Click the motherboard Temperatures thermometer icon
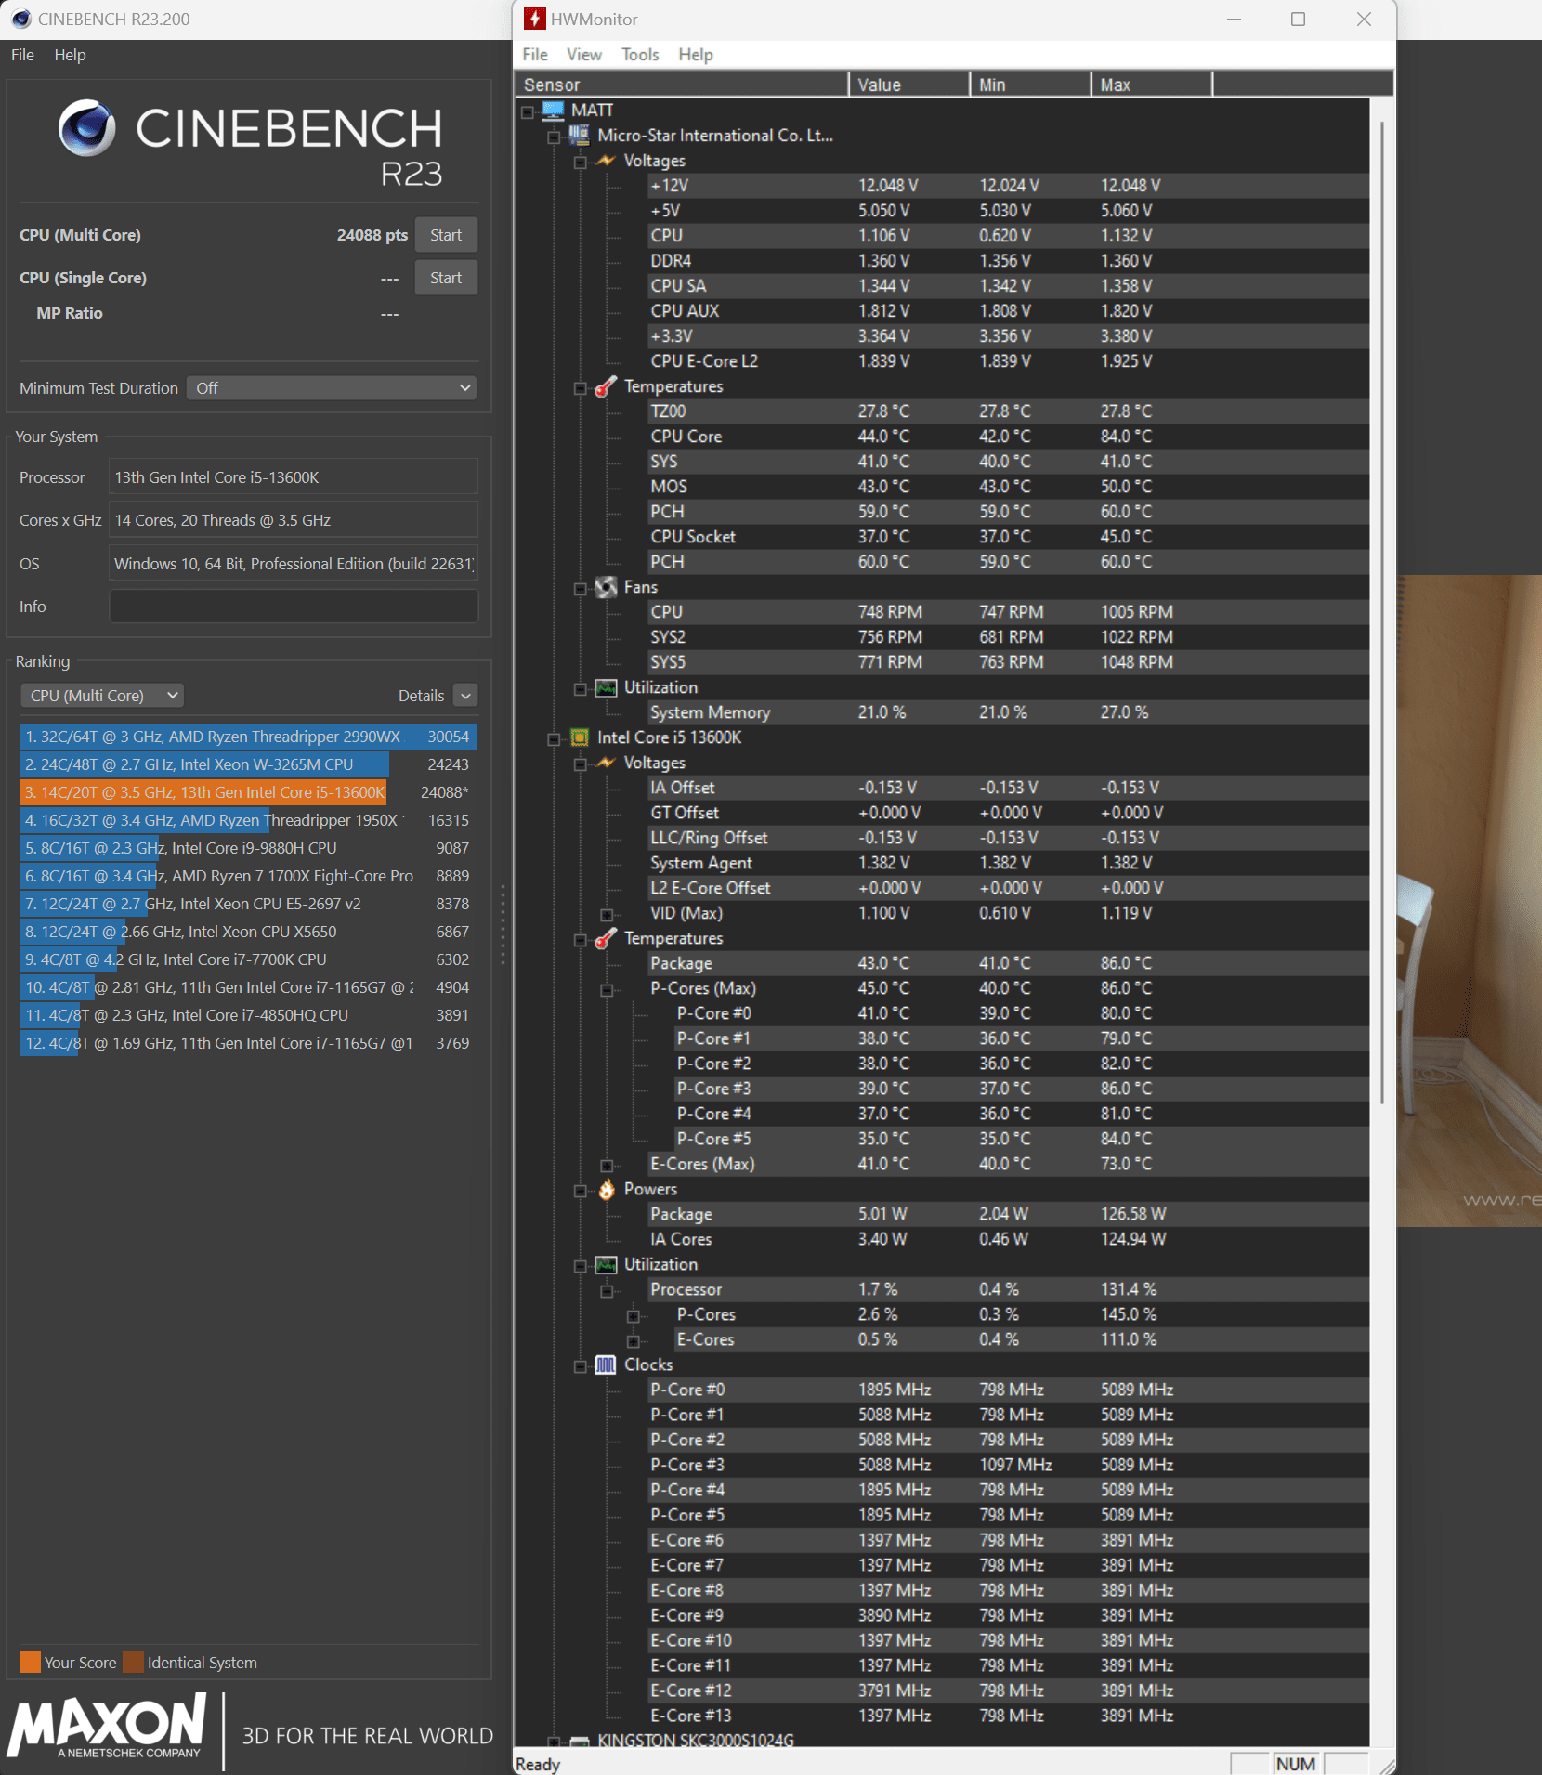This screenshot has width=1542, height=1775. click(x=606, y=386)
